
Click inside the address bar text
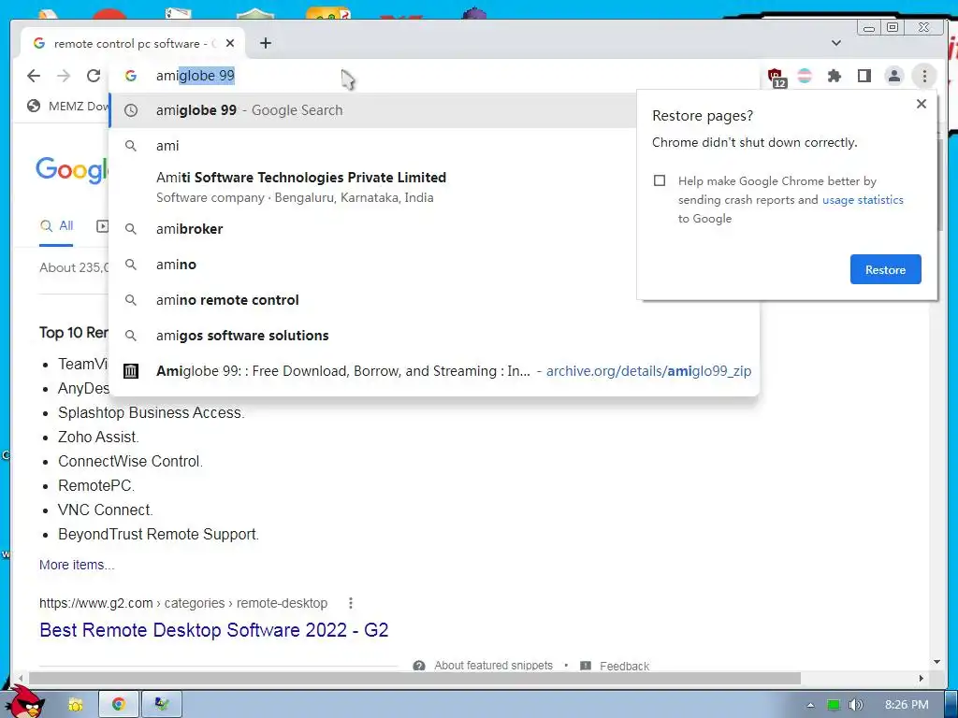(x=195, y=76)
